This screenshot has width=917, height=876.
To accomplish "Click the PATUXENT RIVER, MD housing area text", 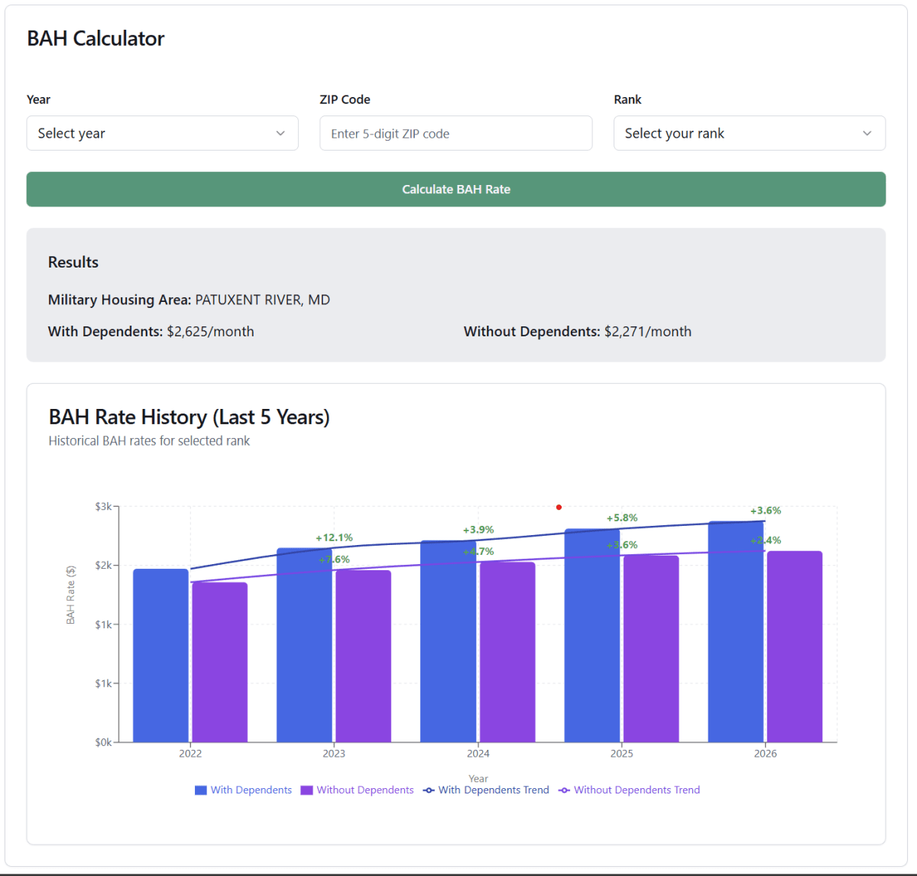I will pyautogui.click(x=262, y=300).
